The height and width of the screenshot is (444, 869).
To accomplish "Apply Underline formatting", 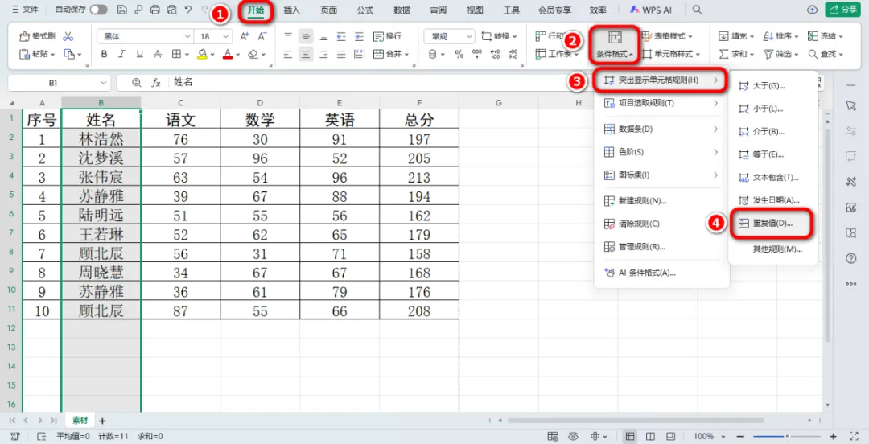I will tap(139, 55).
